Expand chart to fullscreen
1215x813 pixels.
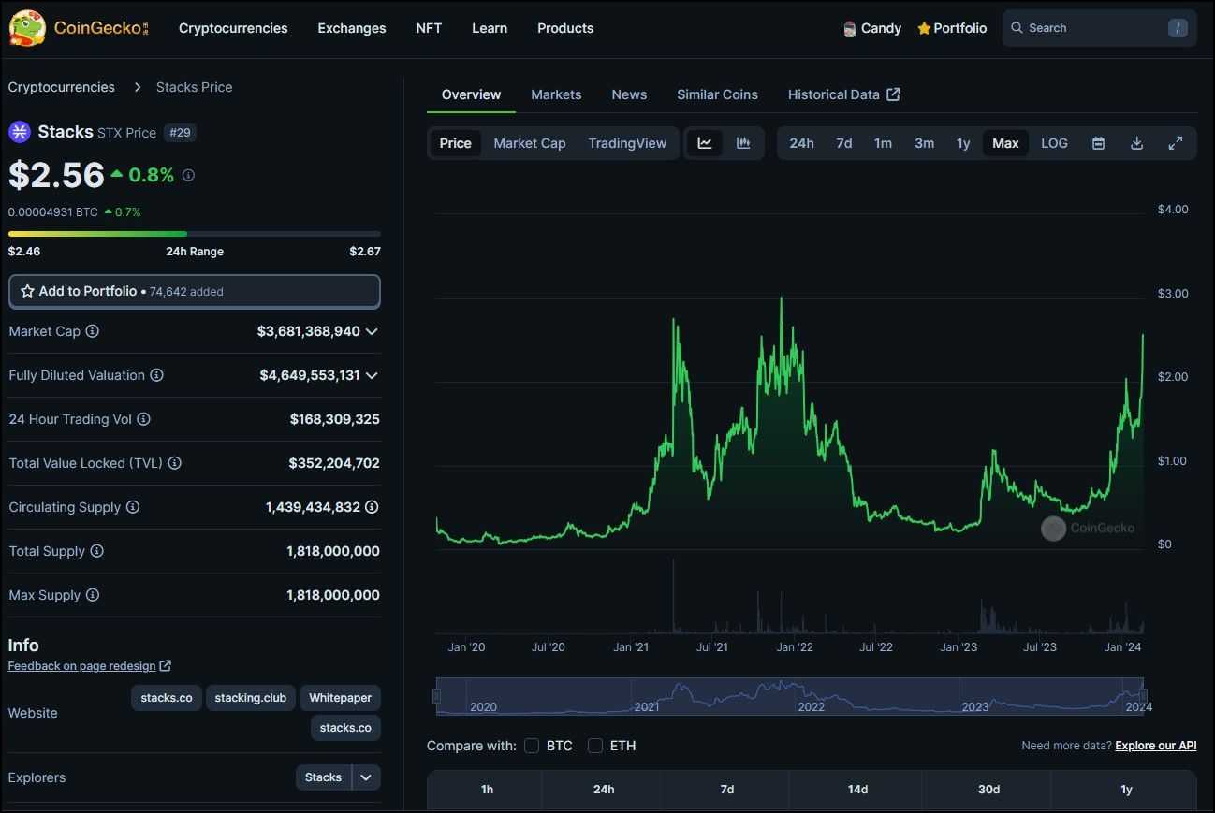pyautogui.click(x=1176, y=143)
